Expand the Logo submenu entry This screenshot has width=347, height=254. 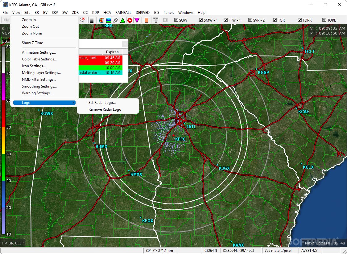click(44, 103)
